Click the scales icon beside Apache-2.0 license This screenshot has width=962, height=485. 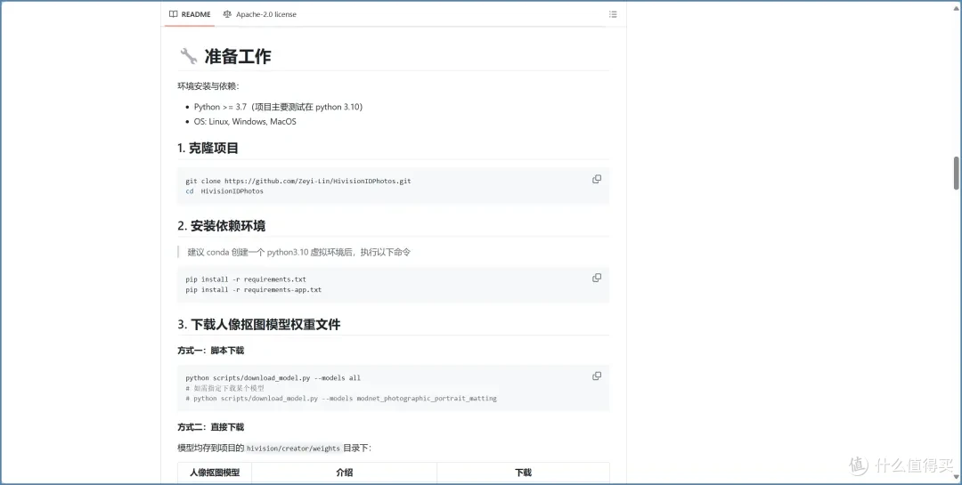(228, 14)
